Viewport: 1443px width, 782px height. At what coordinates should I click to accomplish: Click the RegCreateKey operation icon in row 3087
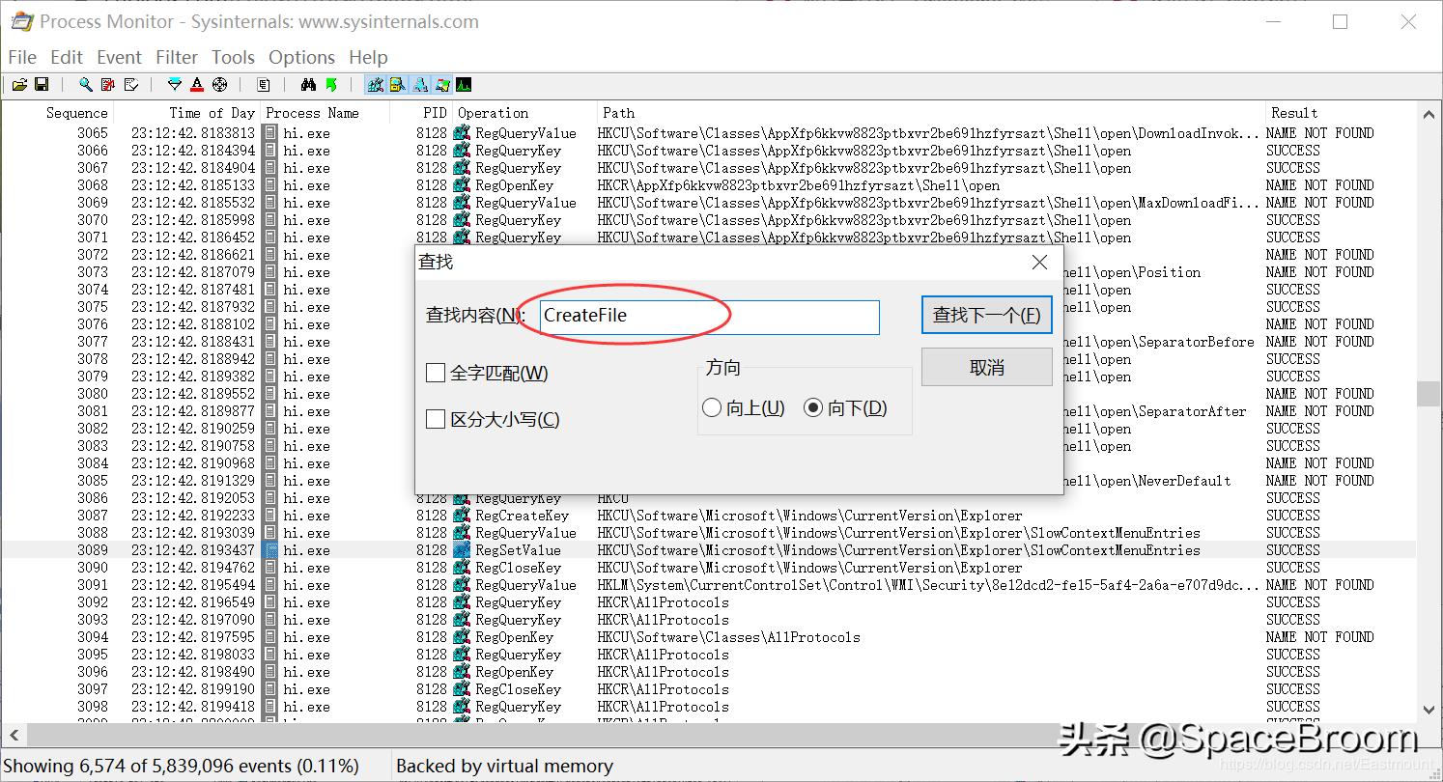462,516
